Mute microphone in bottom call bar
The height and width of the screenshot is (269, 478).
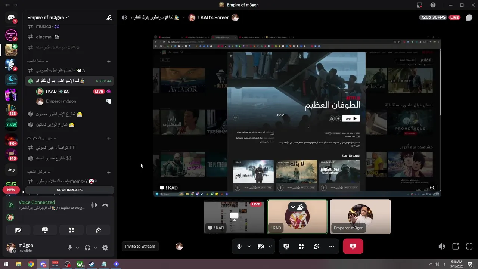(x=239, y=247)
